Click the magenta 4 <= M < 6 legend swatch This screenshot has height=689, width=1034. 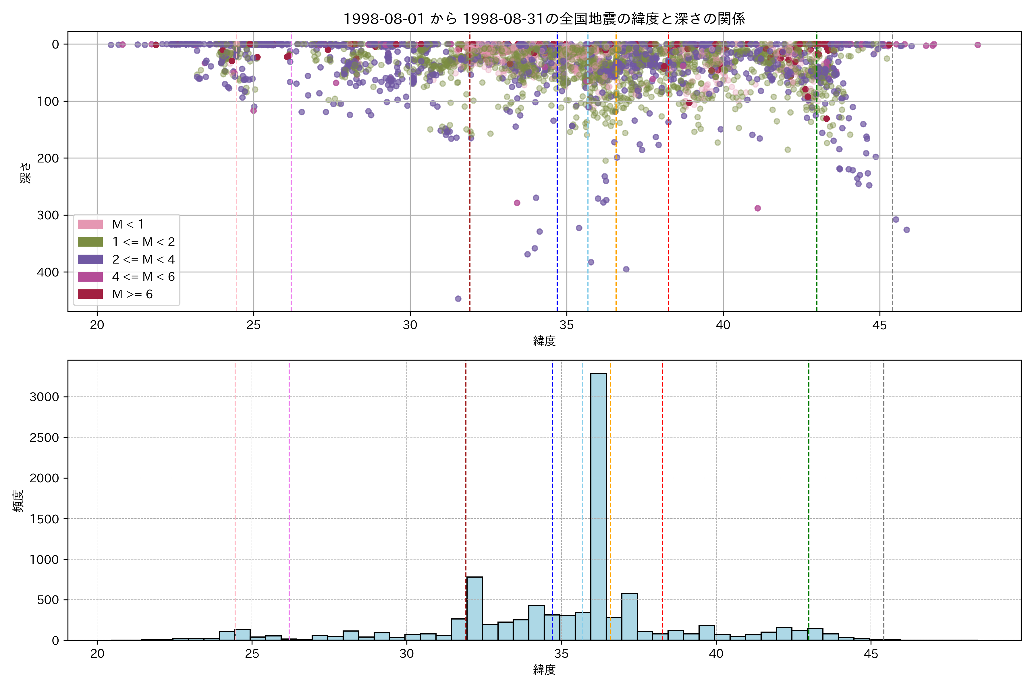point(90,277)
